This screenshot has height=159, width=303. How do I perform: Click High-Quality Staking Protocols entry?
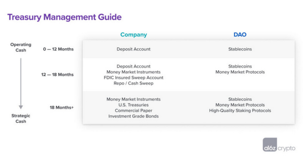[240, 111]
